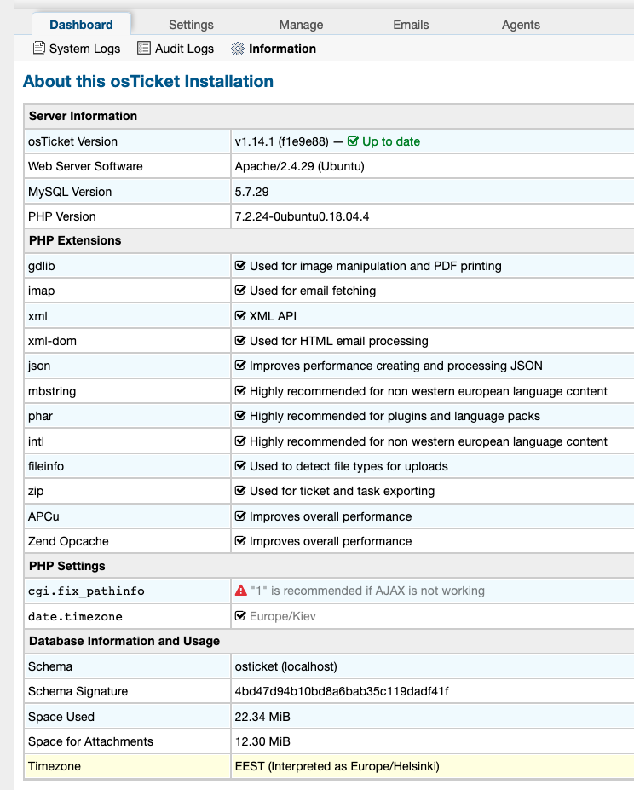
Task: Click the PHP version 7.2.24-0ubuntu0.18.04.4 value
Action: [x=302, y=216]
